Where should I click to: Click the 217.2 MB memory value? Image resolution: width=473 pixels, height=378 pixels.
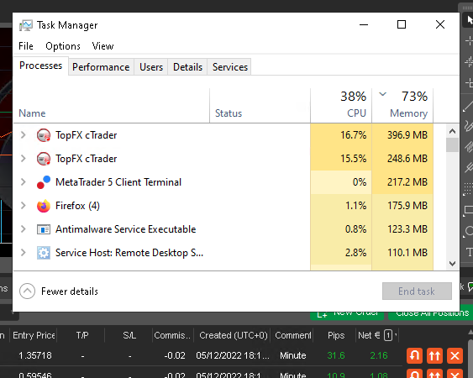[x=407, y=182]
